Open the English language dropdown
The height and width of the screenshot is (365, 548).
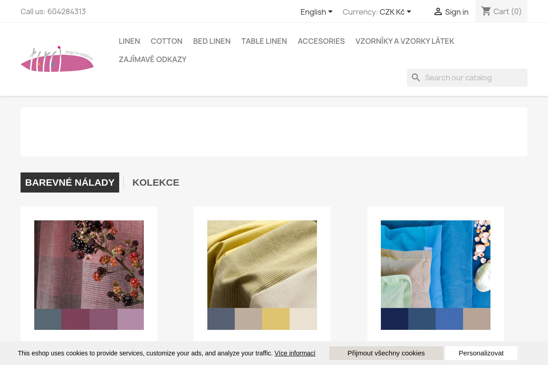click(x=316, y=12)
